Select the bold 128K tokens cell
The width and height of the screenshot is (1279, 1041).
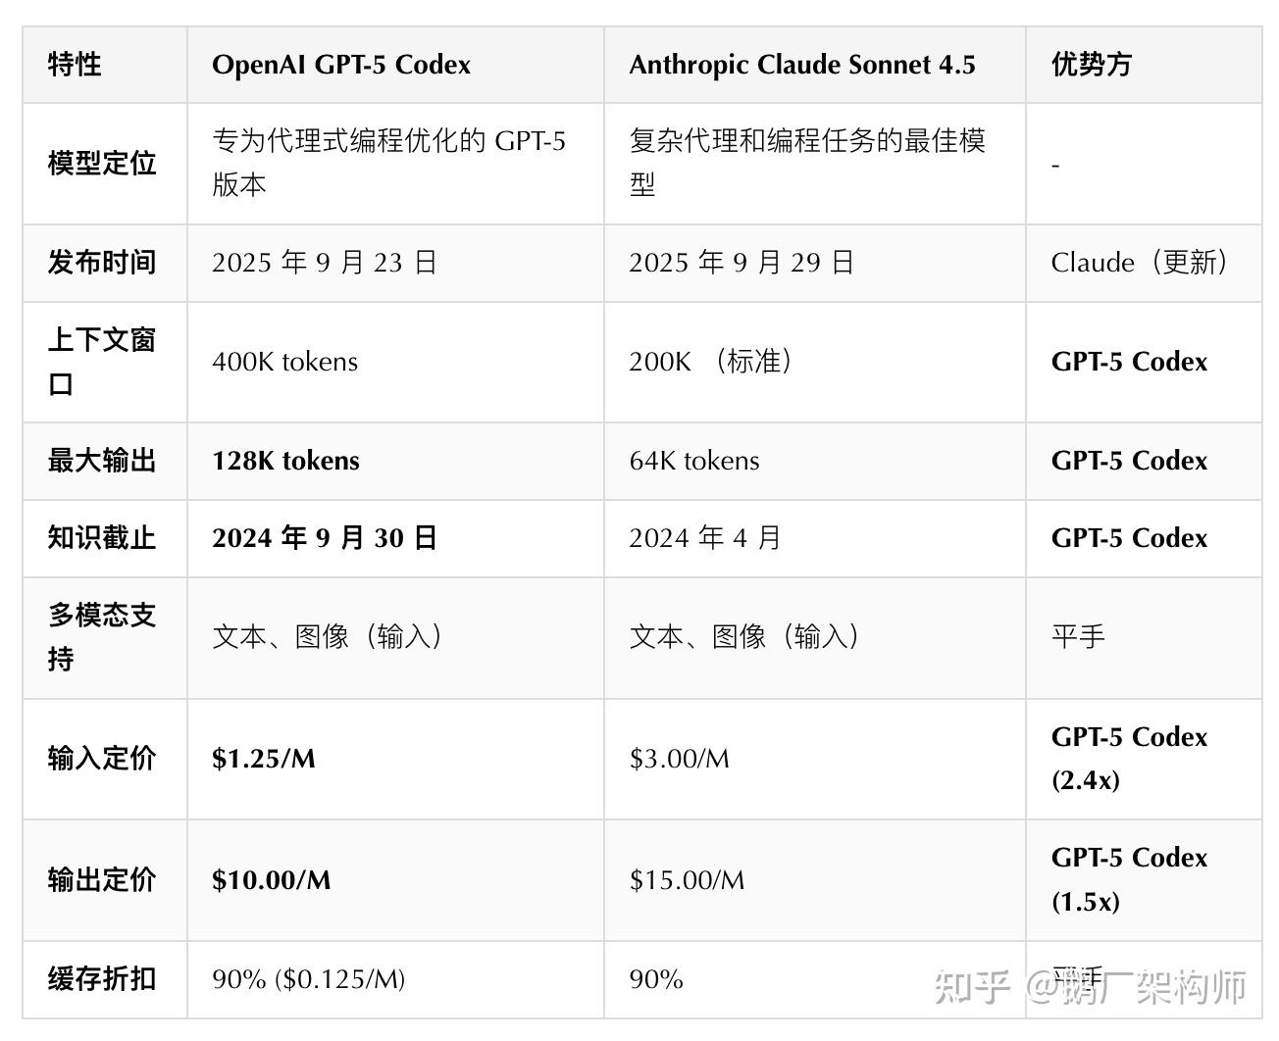[x=285, y=461]
